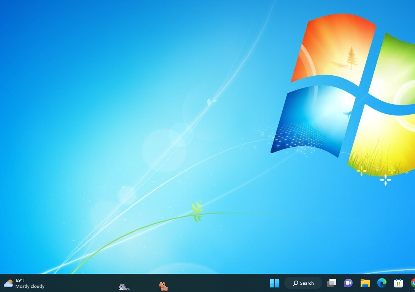
Task: Click the "Mostly cloudy" weather text
Action: [x=30, y=286]
